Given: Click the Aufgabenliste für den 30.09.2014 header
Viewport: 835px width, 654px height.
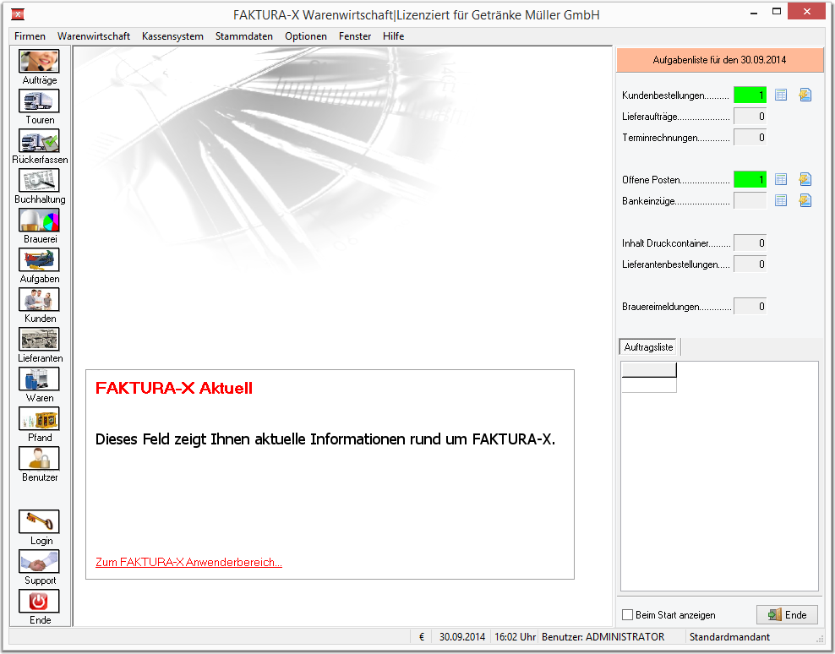Looking at the screenshot, I should [719, 60].
